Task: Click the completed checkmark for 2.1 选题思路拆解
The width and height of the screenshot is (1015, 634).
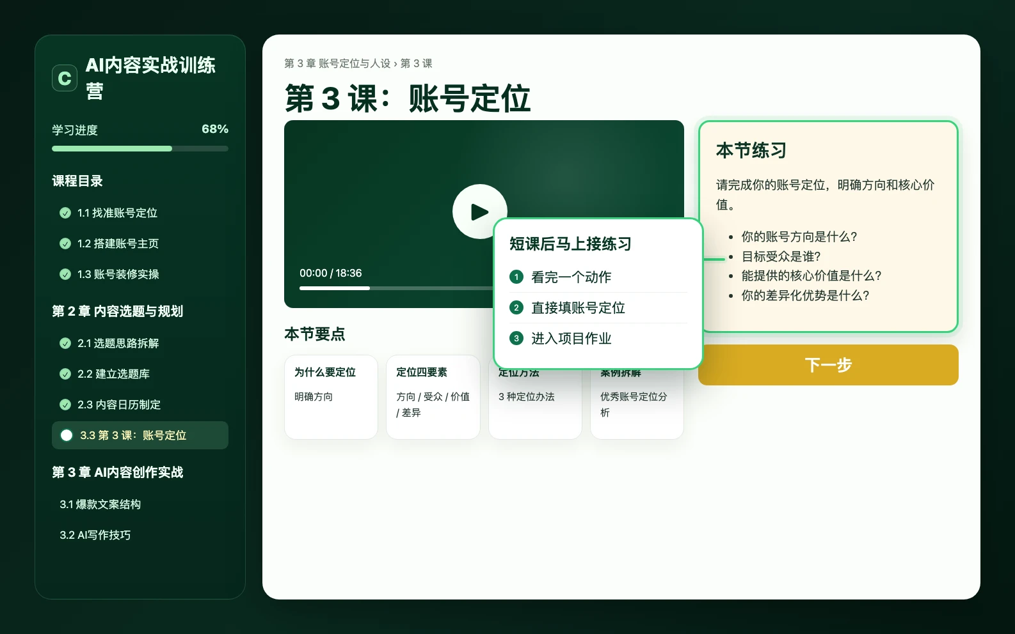Action: [65, 343]
